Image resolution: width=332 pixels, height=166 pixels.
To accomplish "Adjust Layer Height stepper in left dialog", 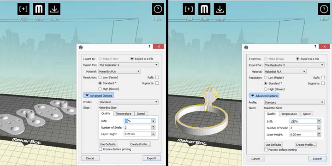I will [153, 134].
